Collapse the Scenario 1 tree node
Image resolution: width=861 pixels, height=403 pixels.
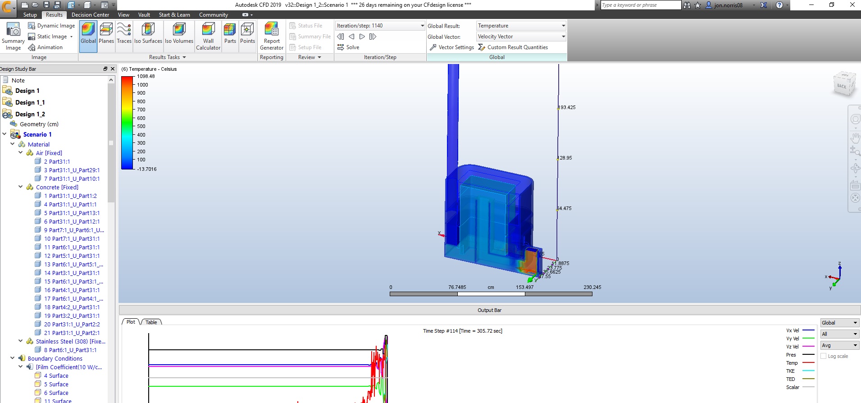tap(4, 134)
